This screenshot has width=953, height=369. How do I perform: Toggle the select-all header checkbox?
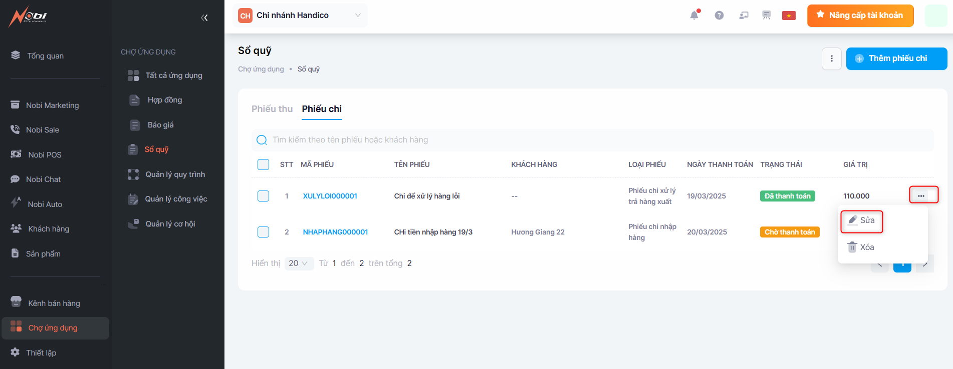263,164
